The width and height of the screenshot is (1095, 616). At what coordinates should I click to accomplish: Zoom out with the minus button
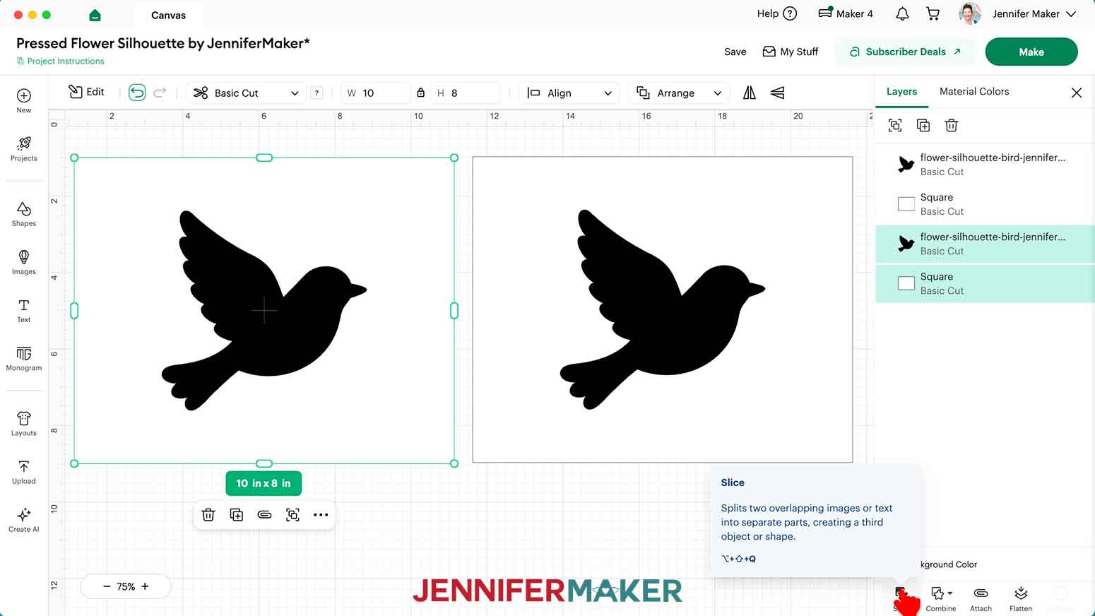point(107,586)
